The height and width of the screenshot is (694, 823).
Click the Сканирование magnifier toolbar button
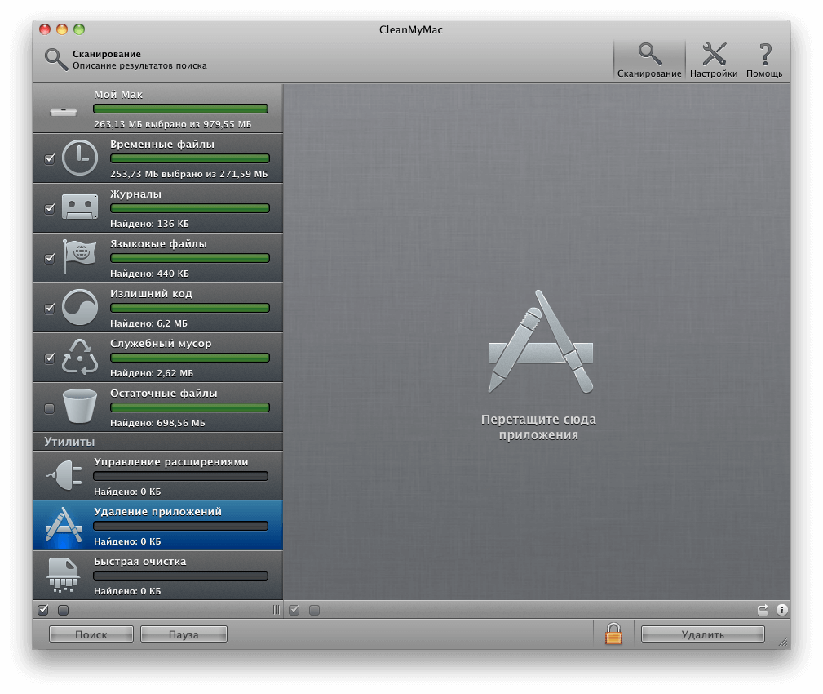pyautogui.click(x=649, y=60)
